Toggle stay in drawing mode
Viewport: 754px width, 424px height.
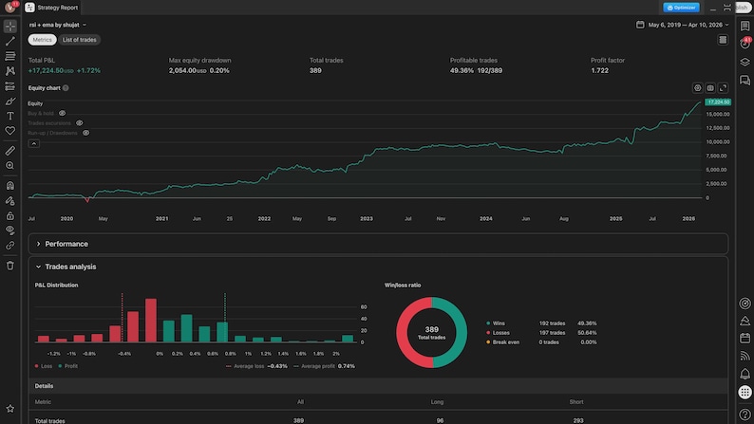(x=10, y=201)
